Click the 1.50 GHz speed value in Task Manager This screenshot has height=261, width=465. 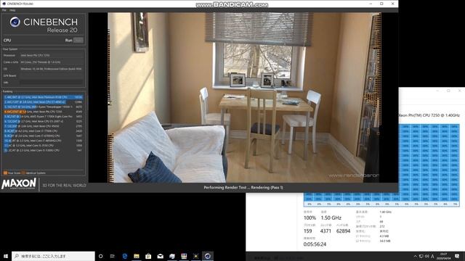[x=331, y=217]
